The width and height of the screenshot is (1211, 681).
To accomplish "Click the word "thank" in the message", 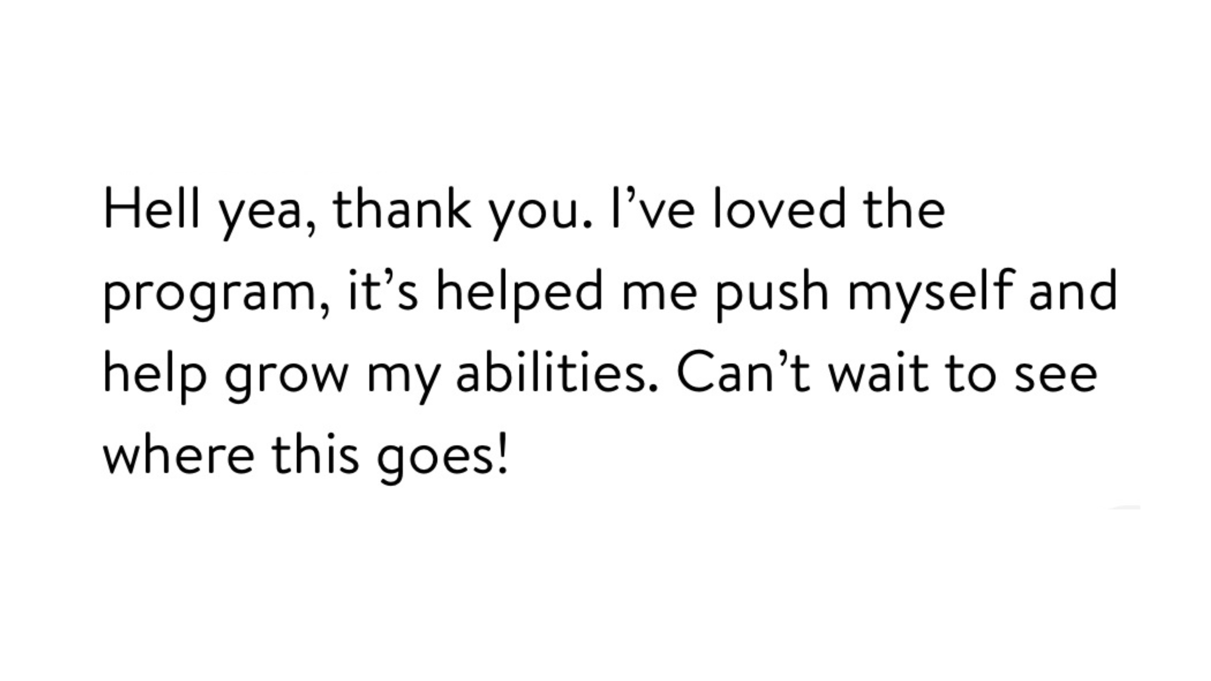I will coord(402,208).
